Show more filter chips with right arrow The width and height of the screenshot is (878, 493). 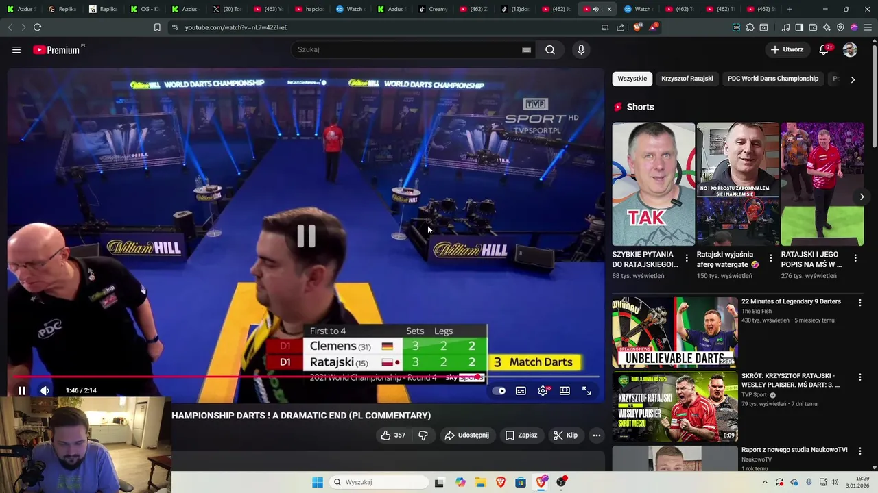(x=853, y=79)
